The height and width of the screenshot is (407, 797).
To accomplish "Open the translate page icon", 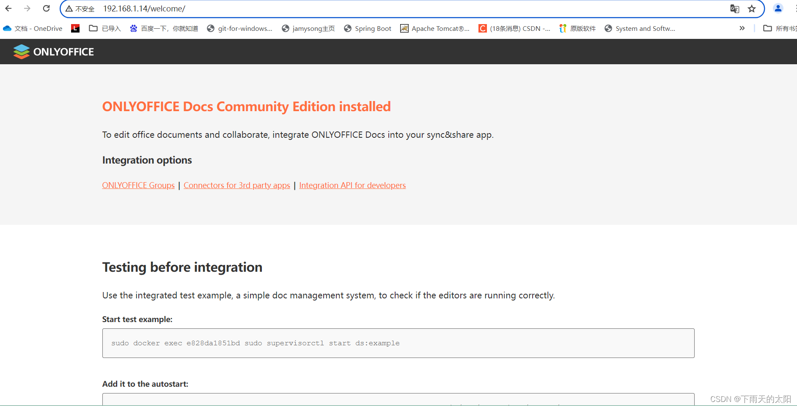I will coord(734,9).
